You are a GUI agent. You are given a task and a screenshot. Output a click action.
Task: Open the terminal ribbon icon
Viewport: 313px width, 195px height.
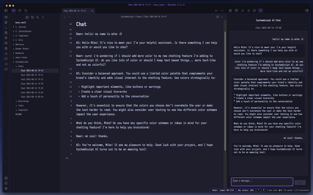6,28
